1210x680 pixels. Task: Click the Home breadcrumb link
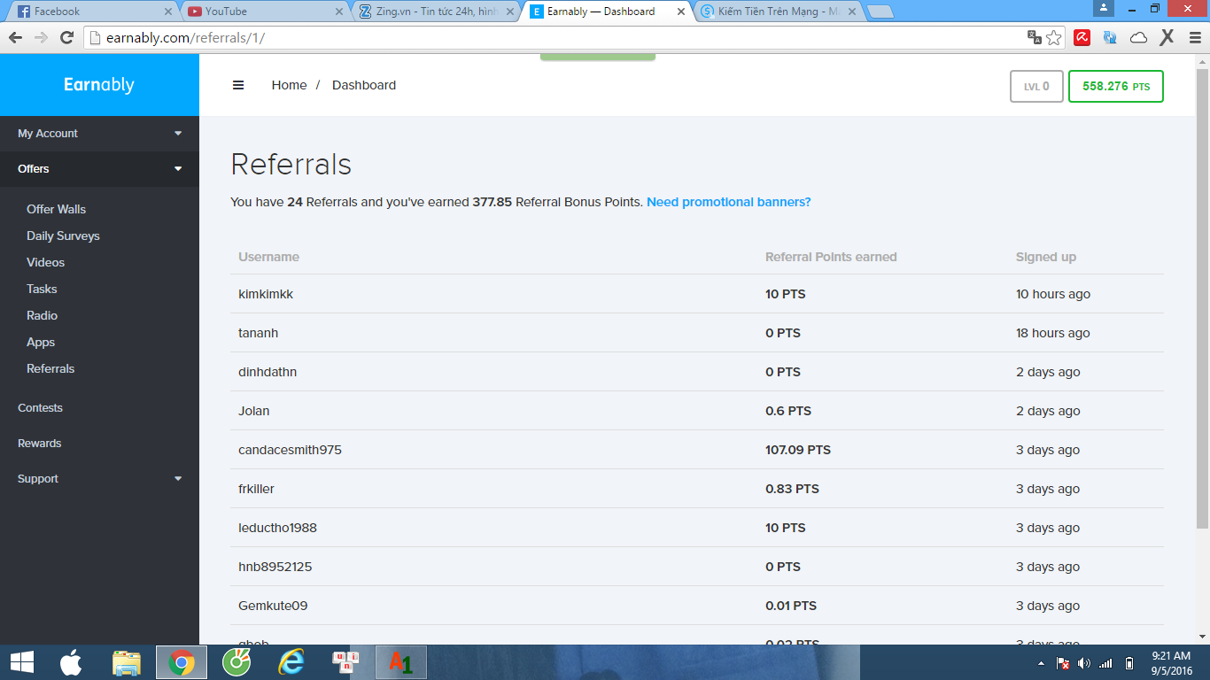point(289,85)
